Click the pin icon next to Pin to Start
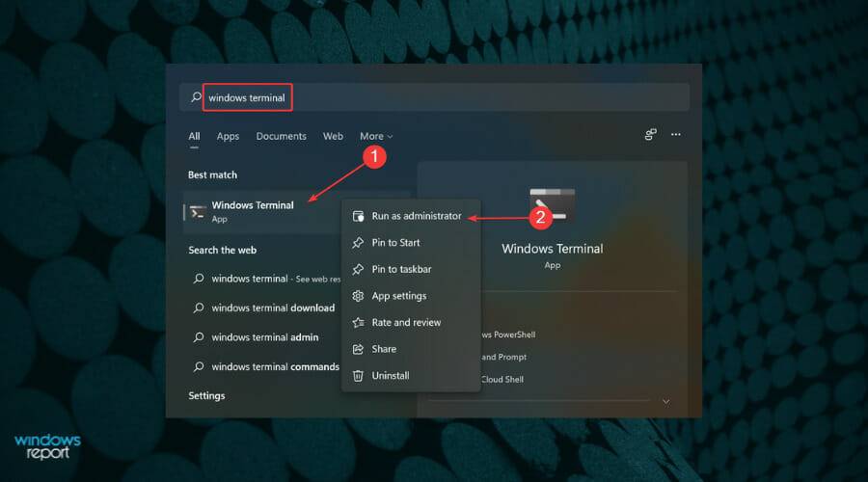868x482 pixels. pyautogui.click(x=358, y=242)
